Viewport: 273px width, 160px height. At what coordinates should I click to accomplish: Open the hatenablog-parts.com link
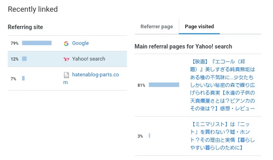pyautogui.click(x=91, y=78)
